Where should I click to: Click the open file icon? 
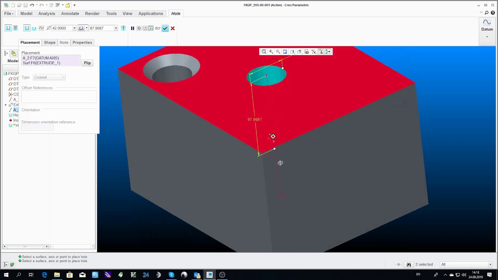[x=19, y=5]
